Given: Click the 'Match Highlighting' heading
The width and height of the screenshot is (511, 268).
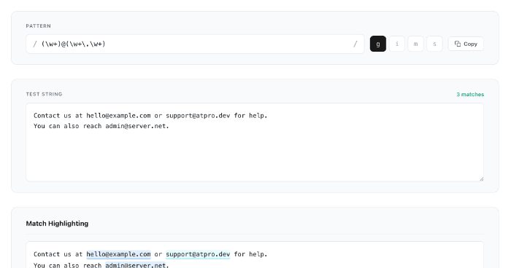Looking at the screenshot, I should pos(57,224).
